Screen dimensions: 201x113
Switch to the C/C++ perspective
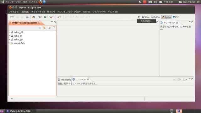pyautogui.click(x=155, y=17)
